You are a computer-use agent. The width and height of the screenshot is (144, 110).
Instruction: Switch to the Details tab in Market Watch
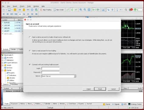pyautogui.click(x=13, y=49)
